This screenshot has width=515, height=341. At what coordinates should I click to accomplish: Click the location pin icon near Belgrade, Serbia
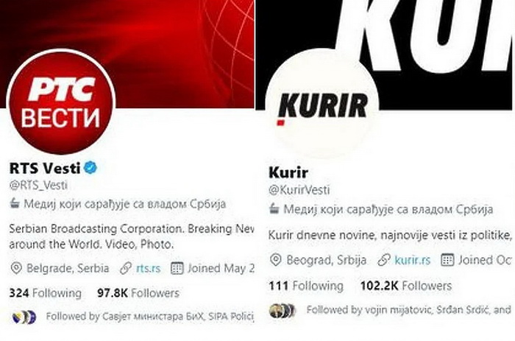click(x=16, y=268)
